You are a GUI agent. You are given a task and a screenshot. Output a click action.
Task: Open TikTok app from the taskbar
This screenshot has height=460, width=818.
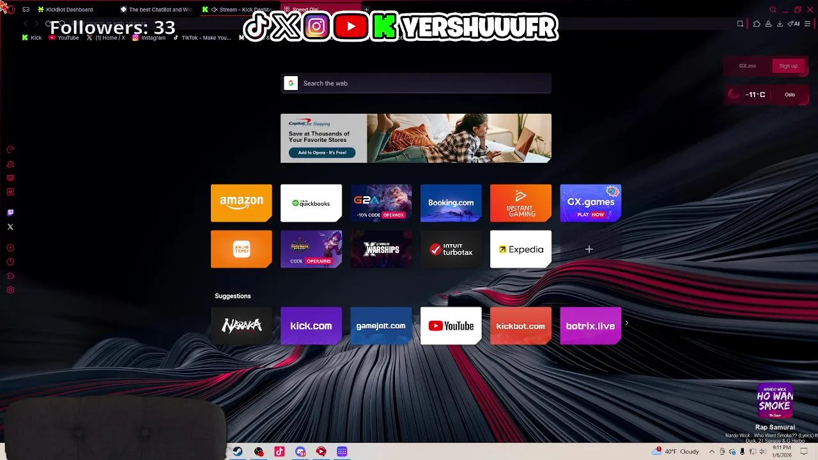279,452
